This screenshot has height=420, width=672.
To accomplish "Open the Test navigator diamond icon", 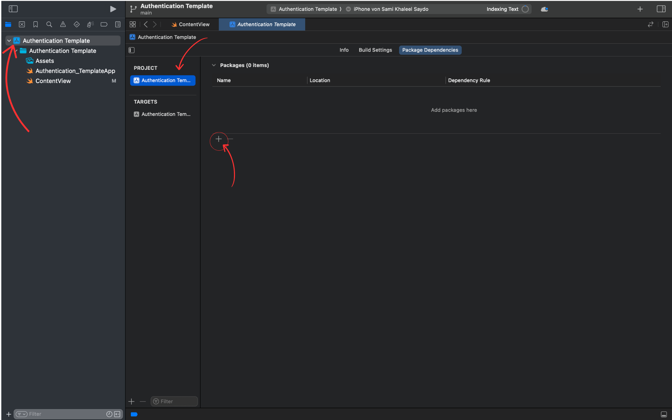I will pyautogui.click(x=76, y=24).
